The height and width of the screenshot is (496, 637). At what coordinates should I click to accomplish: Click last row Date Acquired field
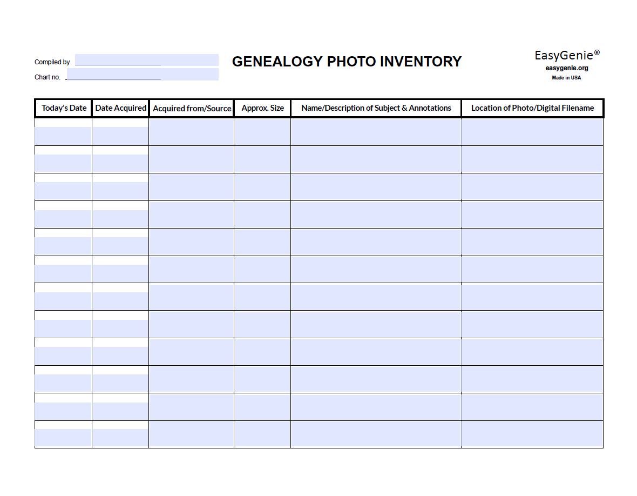[x=120, y=438]
